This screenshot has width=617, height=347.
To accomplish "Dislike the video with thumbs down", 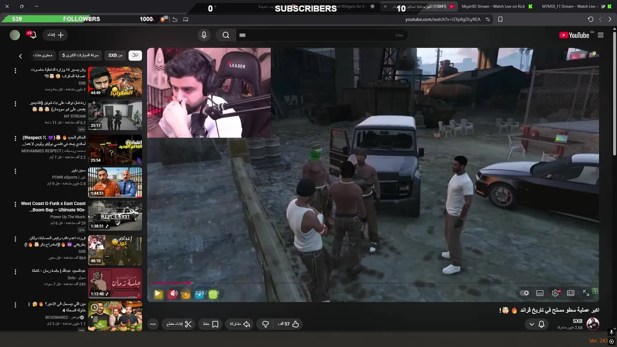I will [265, 324].
